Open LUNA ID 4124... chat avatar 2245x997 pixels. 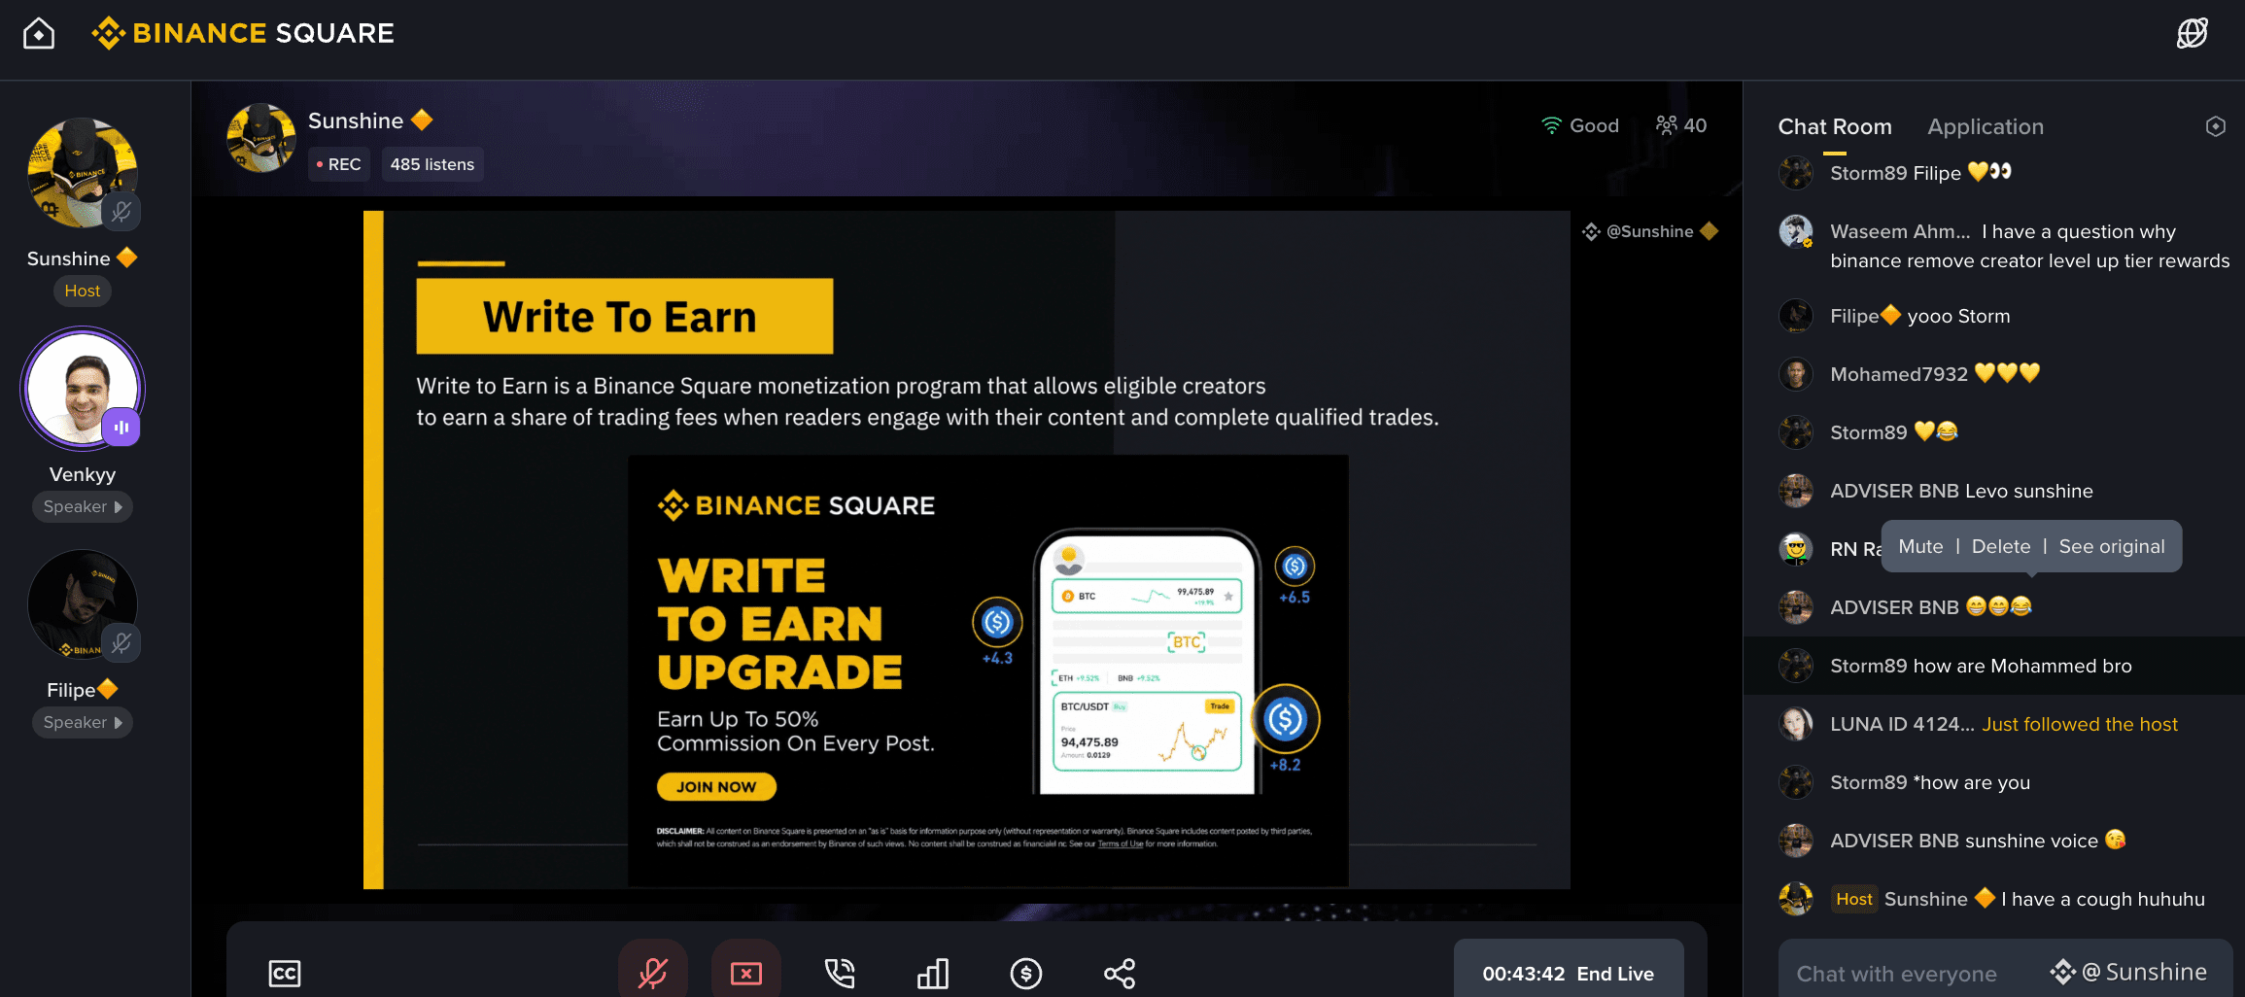pos(1796,724)
